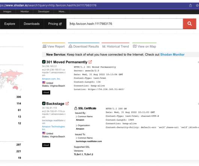Click the cloud tag under first result
The width and height of the screenshot is (199, 166).
(46, 92)
